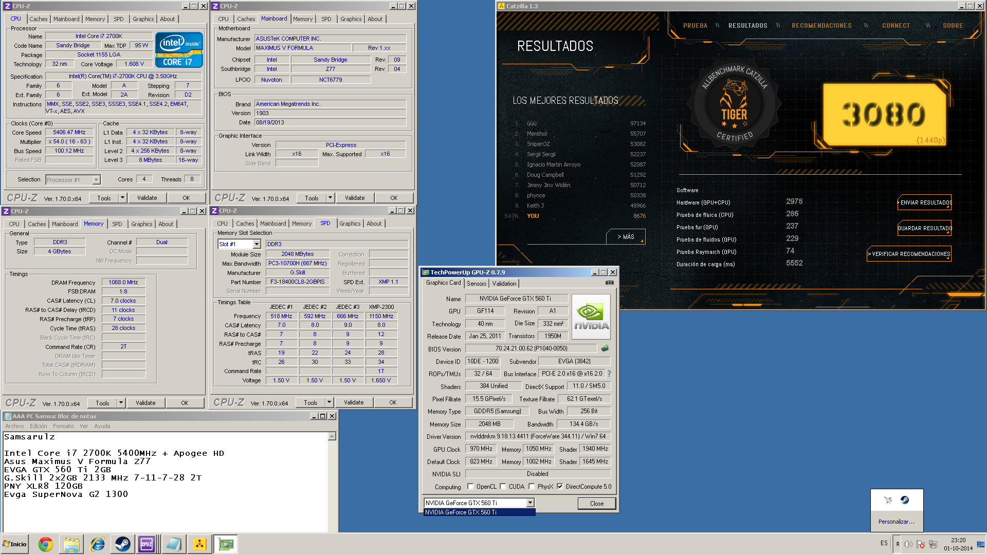The width and height of the screenshot is (987, 555).
Task: Toggle PhysX checkbox in GPU-Z
Action: click(532, 487)
